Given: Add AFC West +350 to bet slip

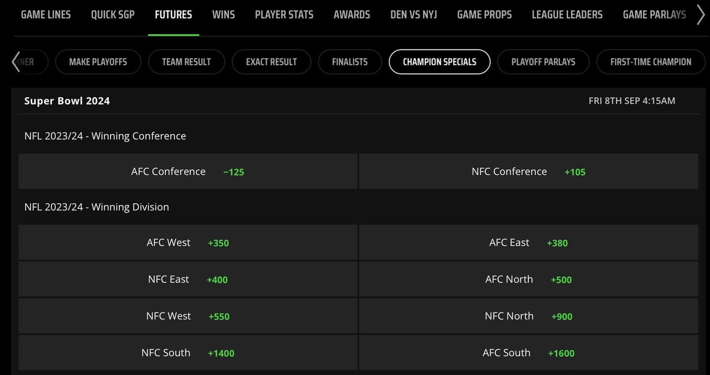Looking at the screenshot, I should (188, 243).
